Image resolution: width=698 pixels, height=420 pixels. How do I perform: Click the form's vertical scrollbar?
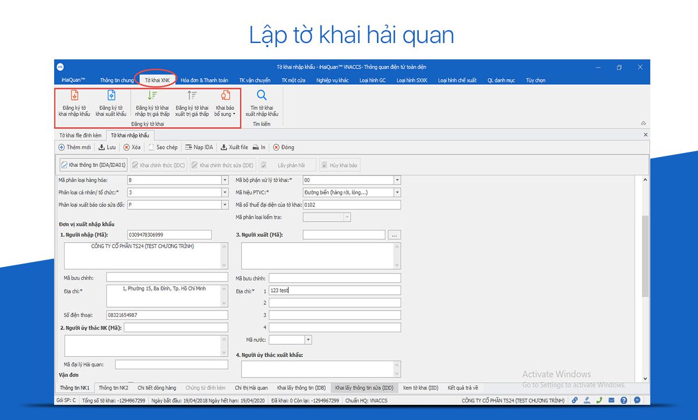645,256
